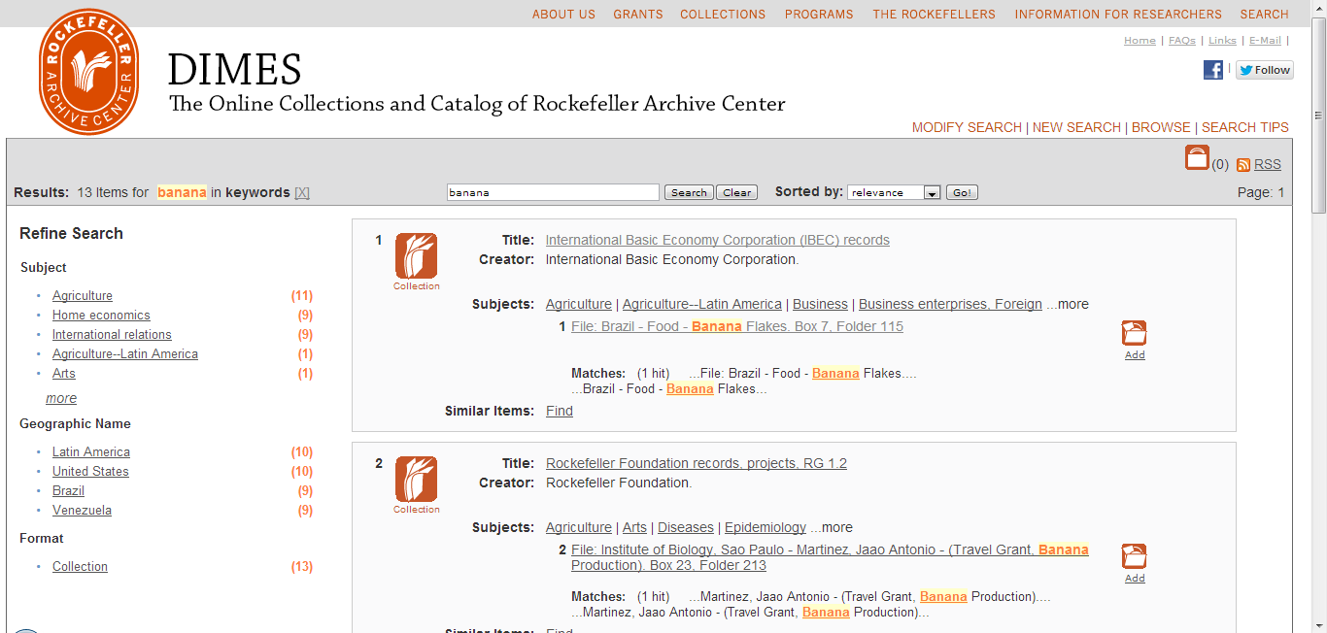Open the Facebook icon link
This screenshot has width=1327, height=633.
point(1213,70)
